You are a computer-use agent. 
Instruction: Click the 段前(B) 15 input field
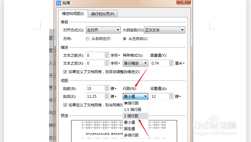[95, 89]
